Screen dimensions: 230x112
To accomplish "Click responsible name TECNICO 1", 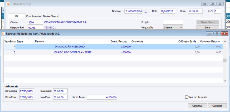I will click(50, 27).
